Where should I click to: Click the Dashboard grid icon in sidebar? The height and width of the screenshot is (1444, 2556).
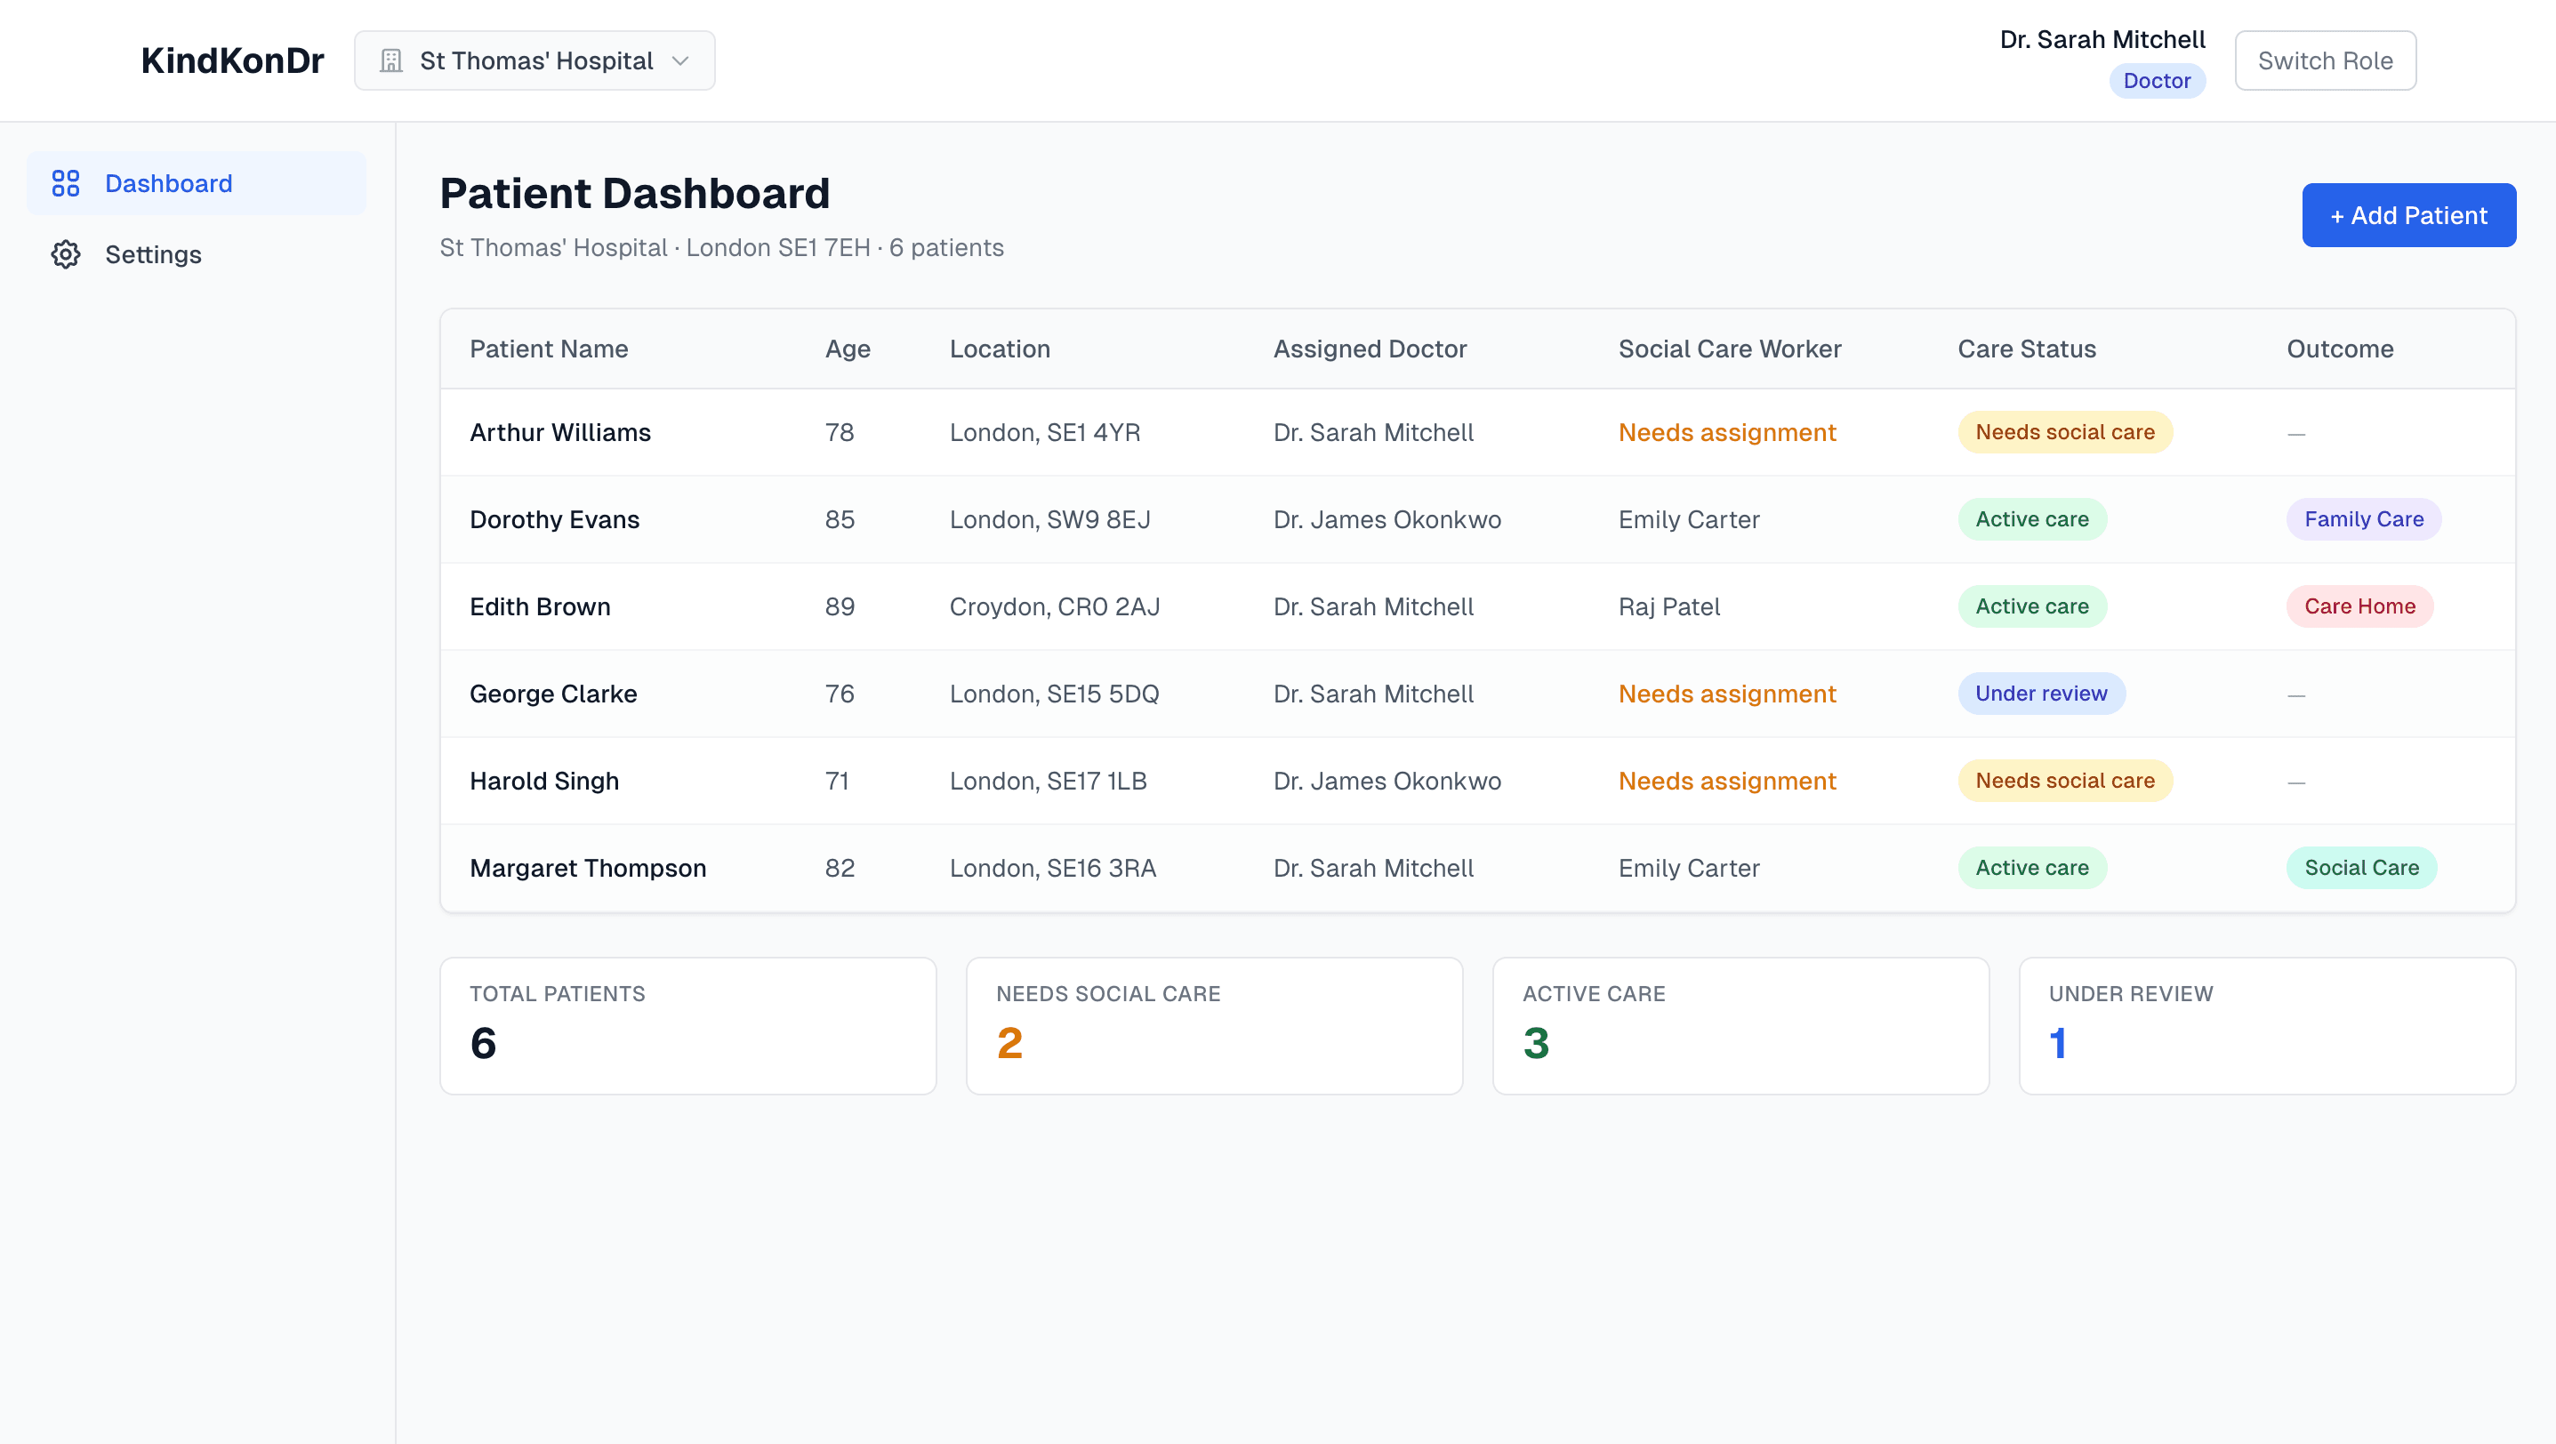(x=66, y=183)
